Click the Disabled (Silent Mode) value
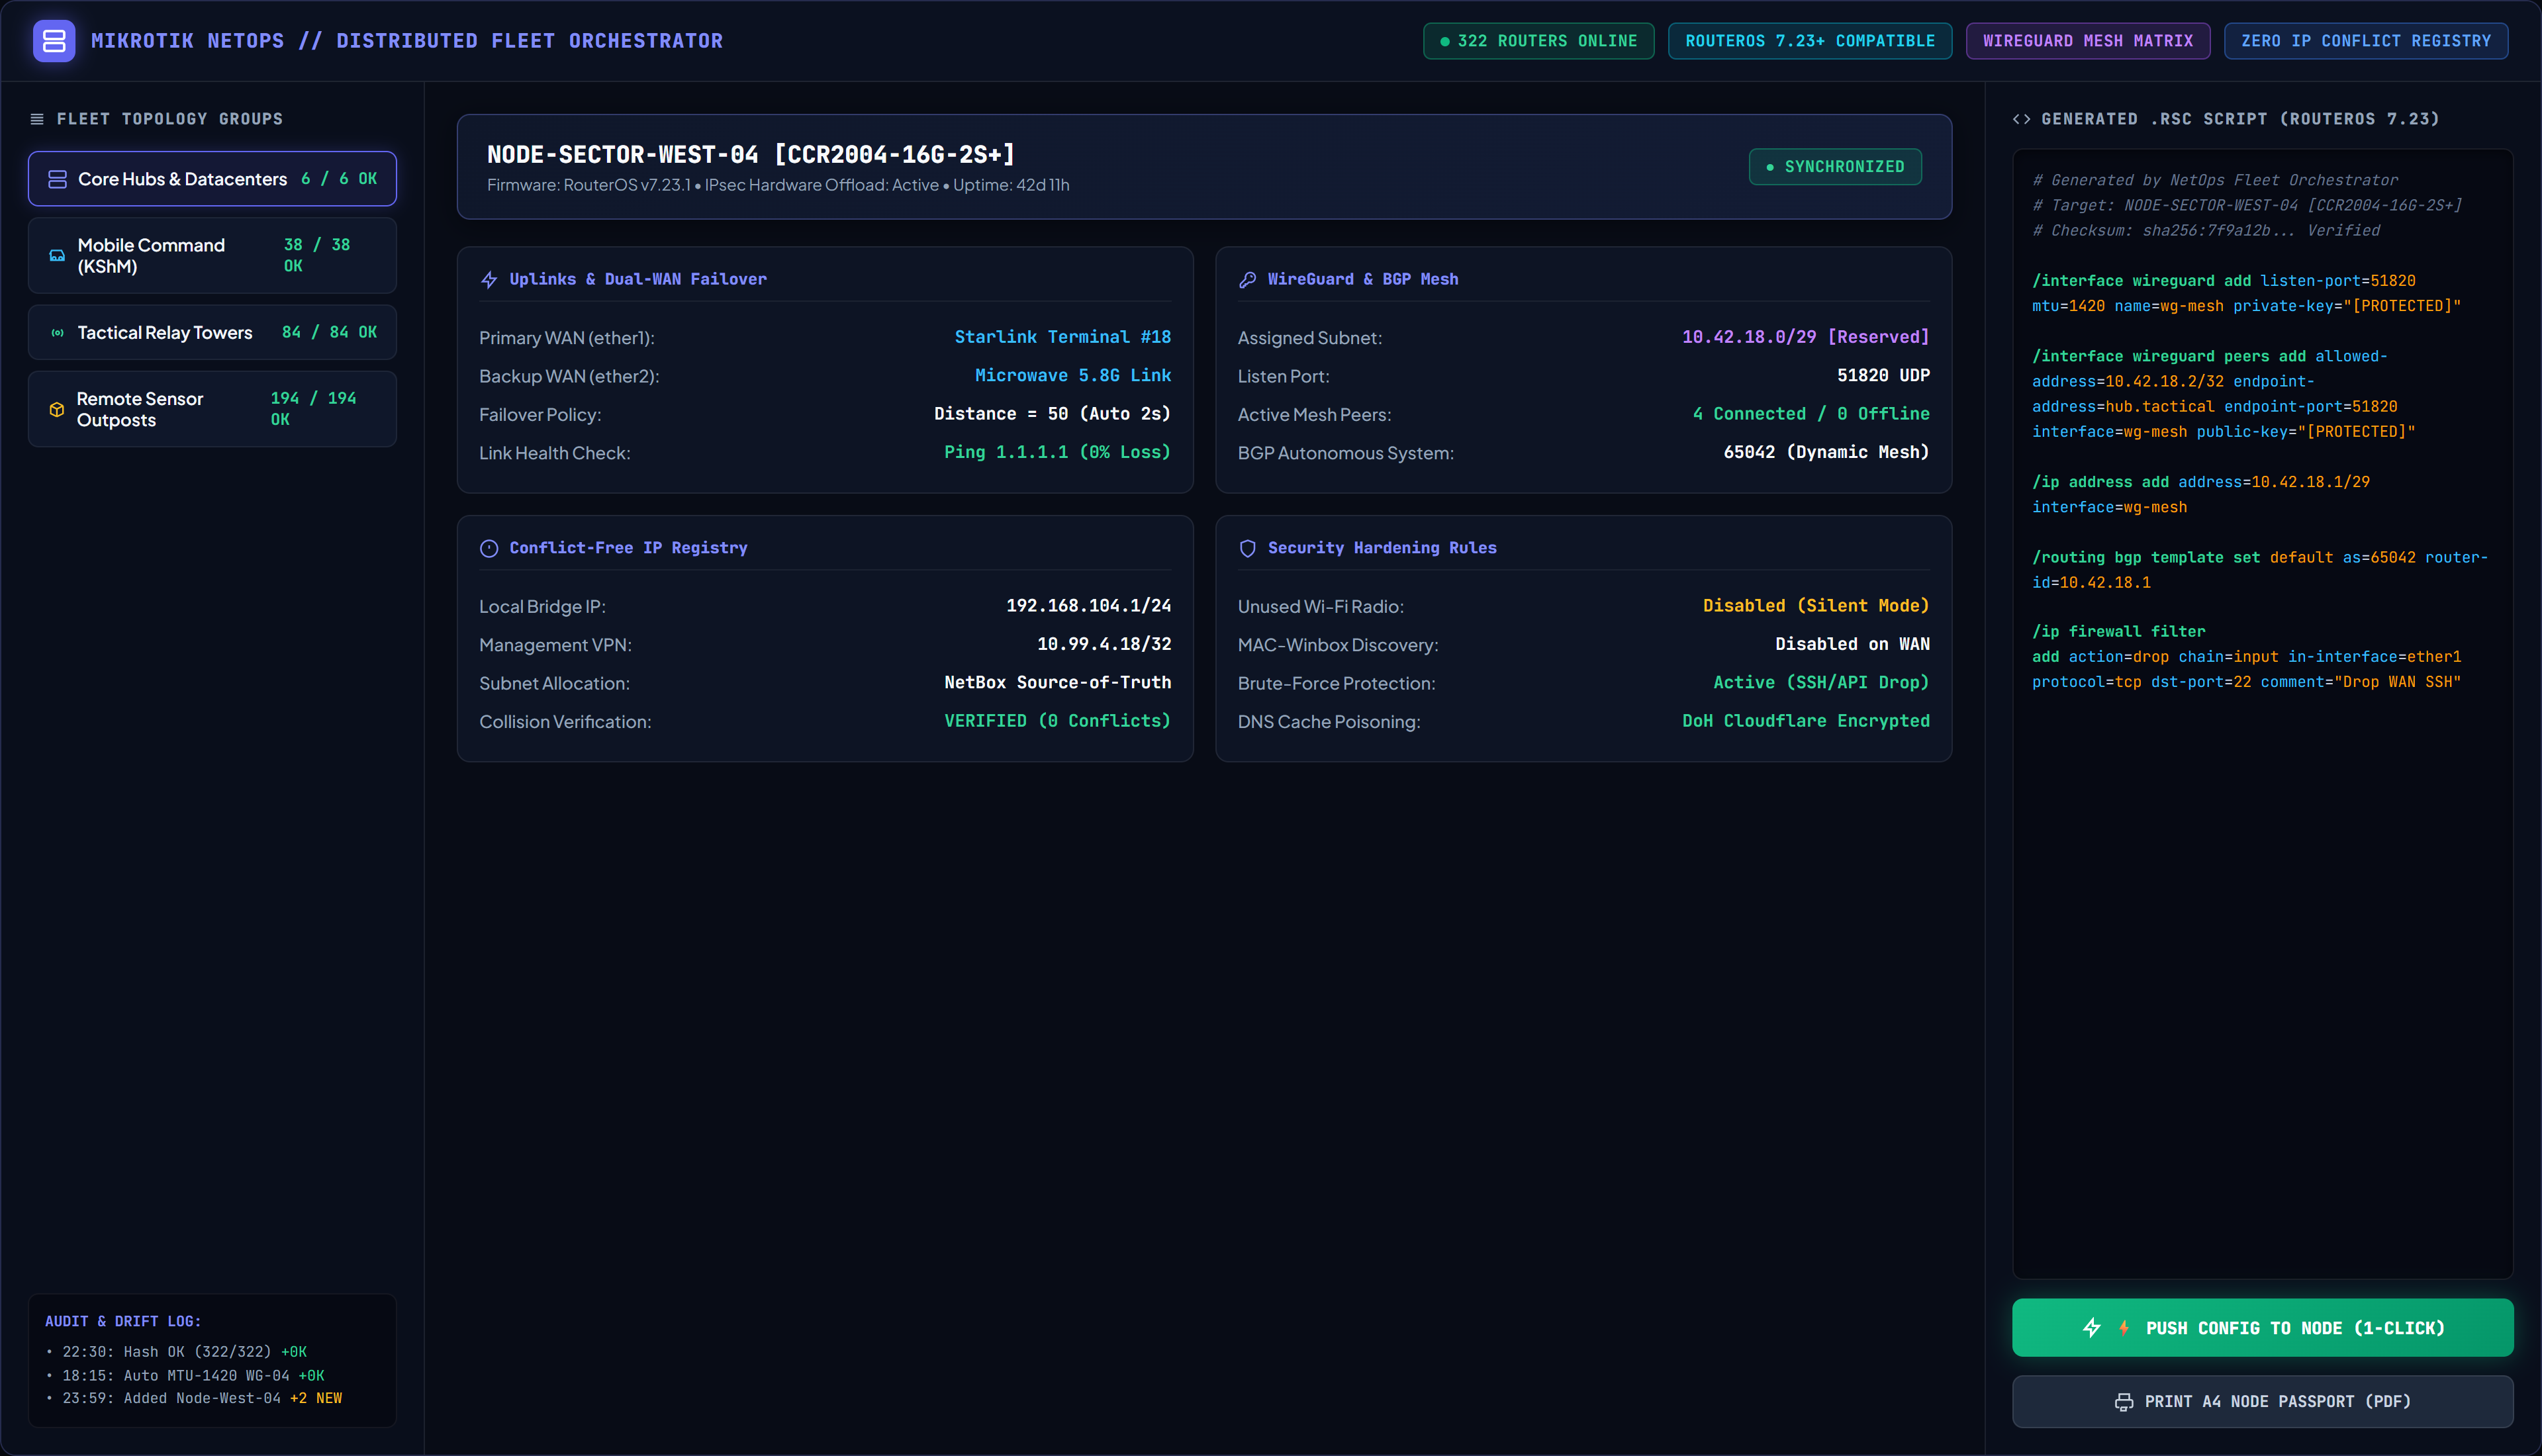This screenshot has width=2542, height=1456. pos(1816,606)
